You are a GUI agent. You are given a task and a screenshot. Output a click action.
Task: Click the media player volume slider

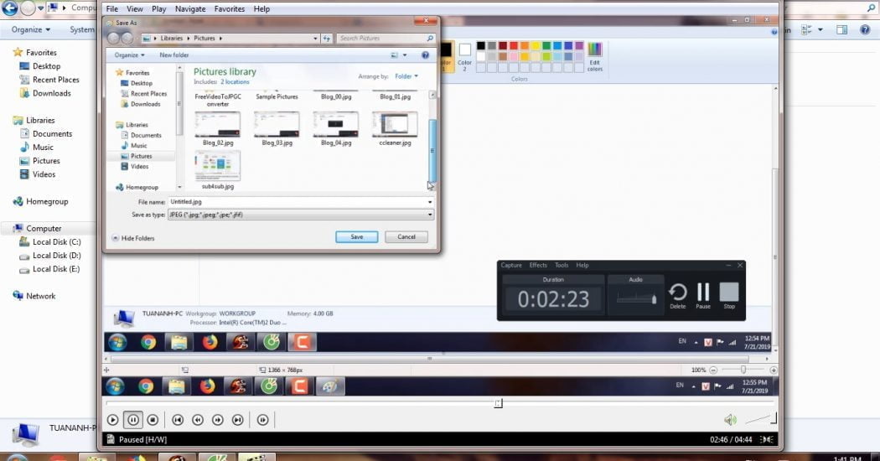point(760,418)
